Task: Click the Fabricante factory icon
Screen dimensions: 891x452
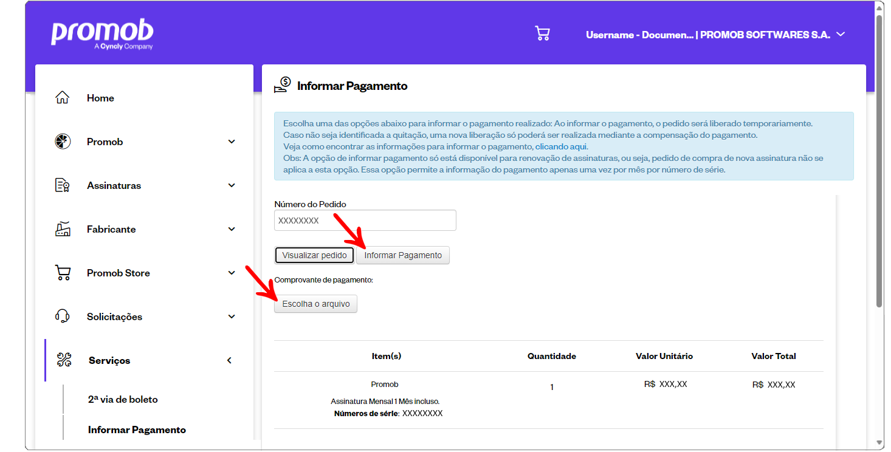Action: 63,229
